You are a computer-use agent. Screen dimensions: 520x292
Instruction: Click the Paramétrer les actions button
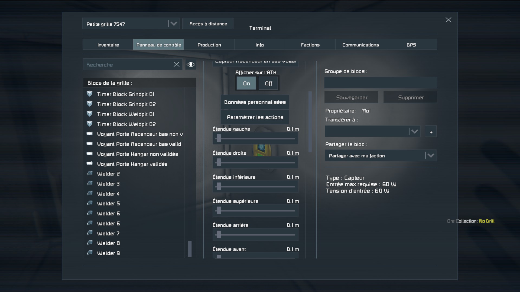click(255, 117)
